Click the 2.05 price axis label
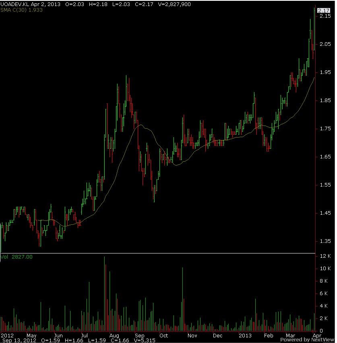337x343 pixels. coord(325,44)
